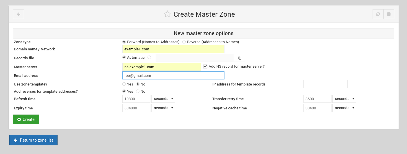Screen dimensions: 407x154
Task: Open Refresh time units dropdown
Action: 163,99
